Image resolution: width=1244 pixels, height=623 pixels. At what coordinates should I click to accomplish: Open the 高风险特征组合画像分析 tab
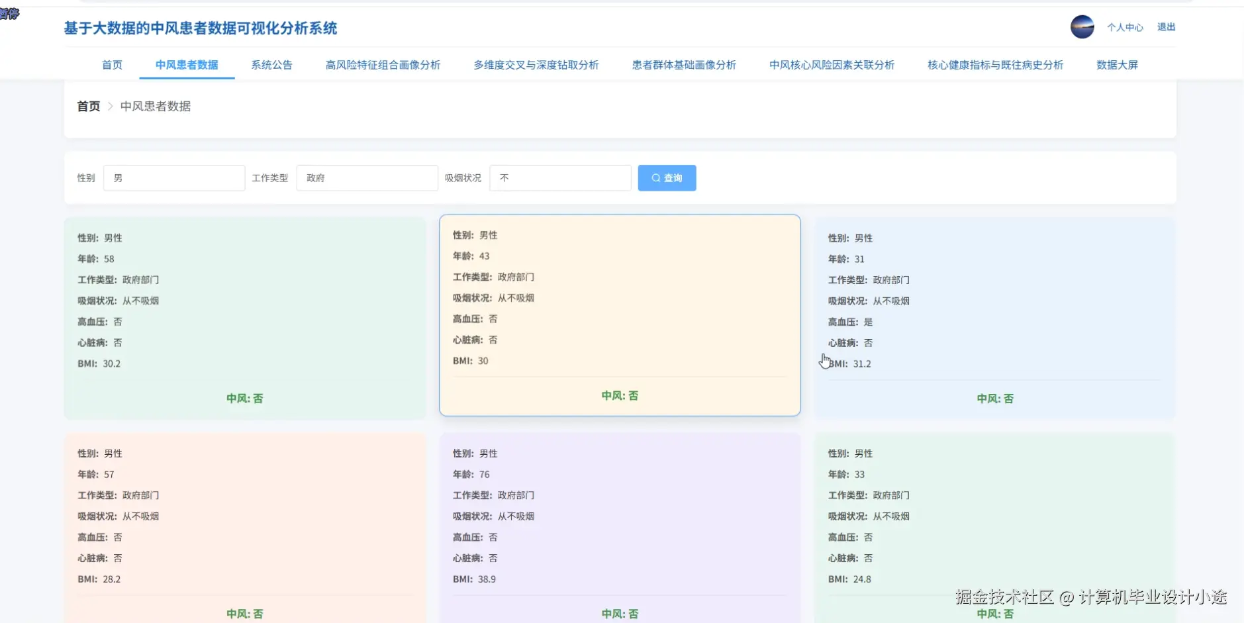point(383,64)
